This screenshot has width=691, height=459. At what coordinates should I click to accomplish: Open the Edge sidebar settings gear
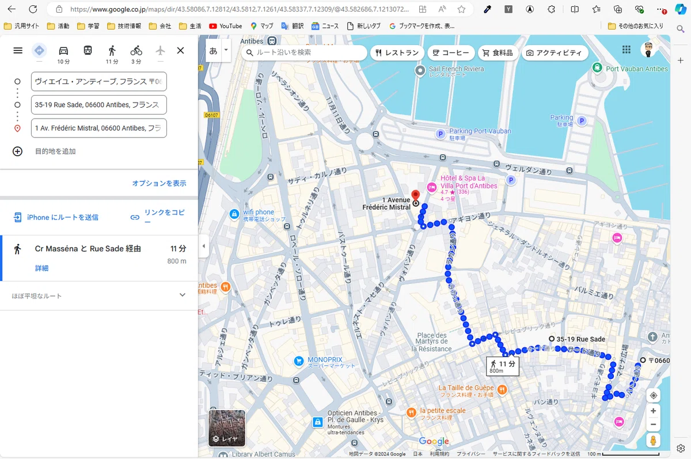pos(681,448)
